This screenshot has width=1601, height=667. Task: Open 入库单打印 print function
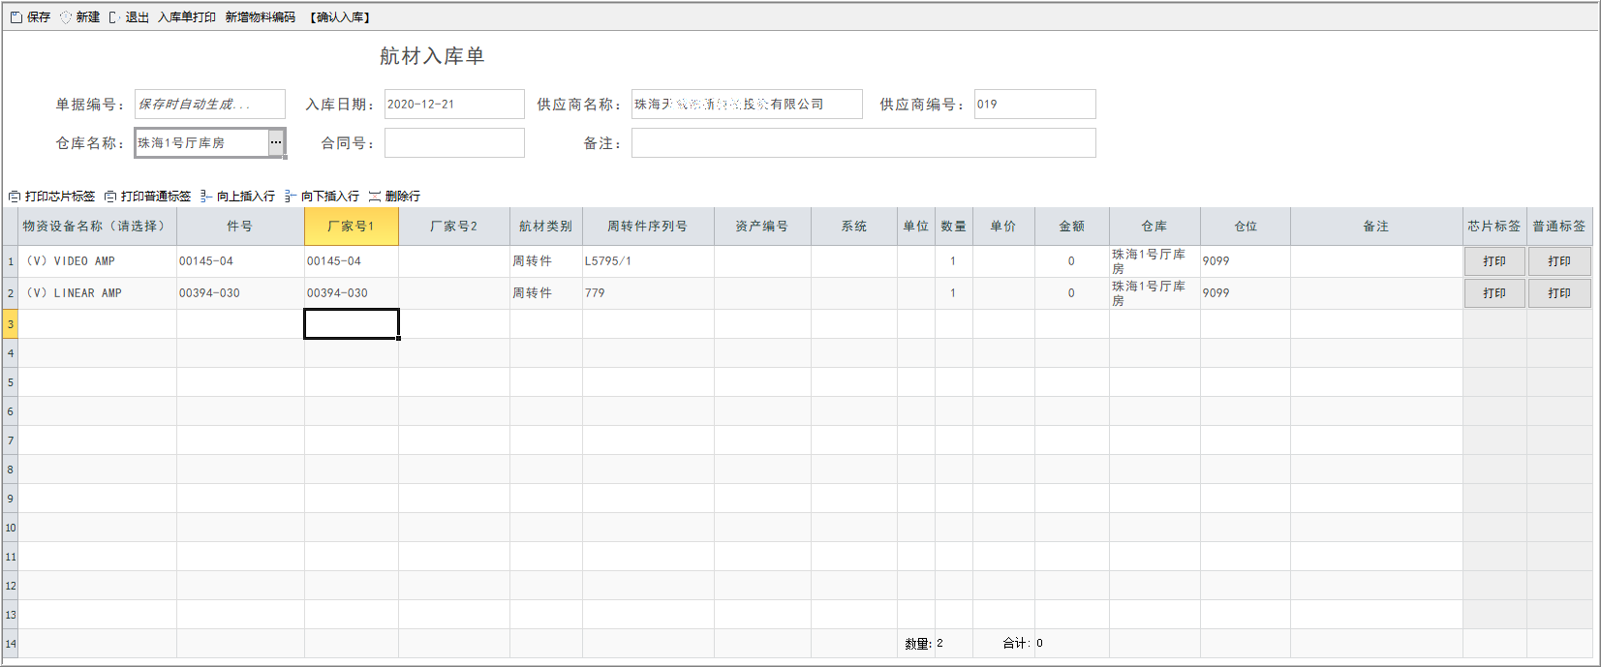187,17
